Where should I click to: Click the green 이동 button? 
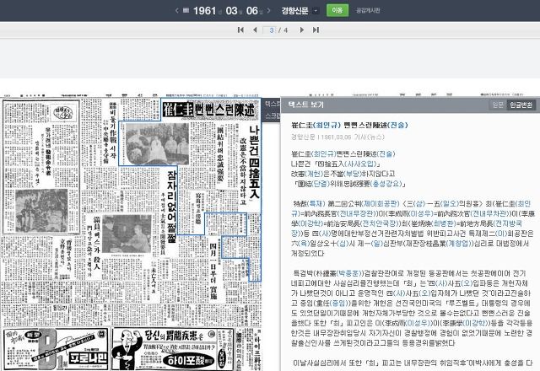tap(337, 10)
